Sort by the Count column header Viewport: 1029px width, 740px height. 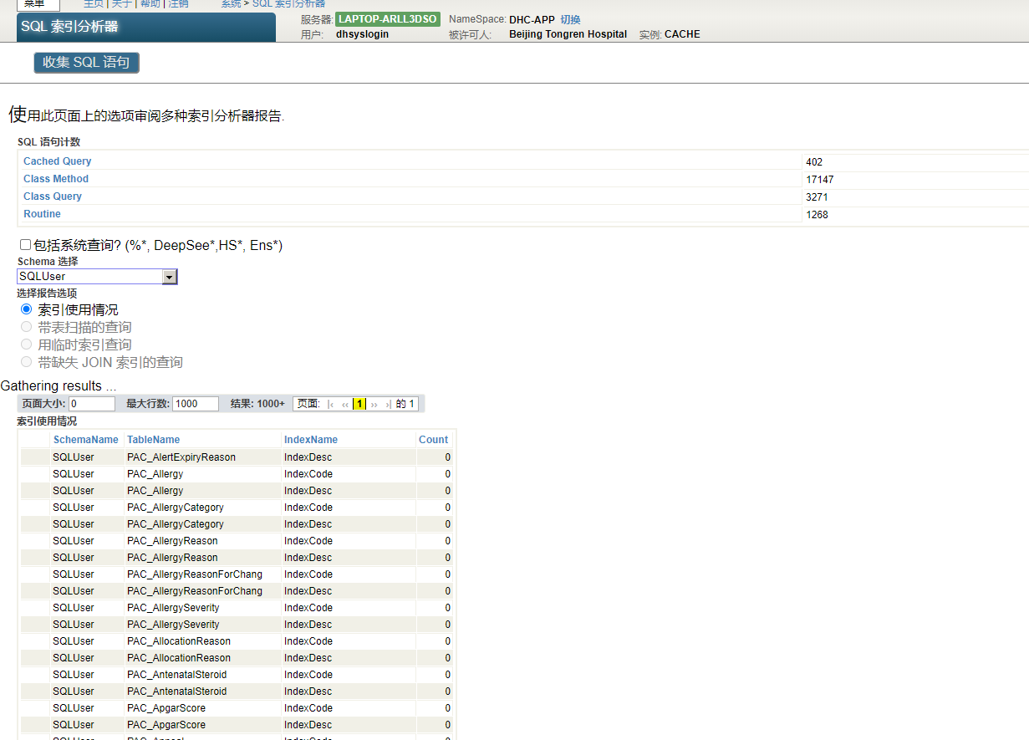pos(433,440)
